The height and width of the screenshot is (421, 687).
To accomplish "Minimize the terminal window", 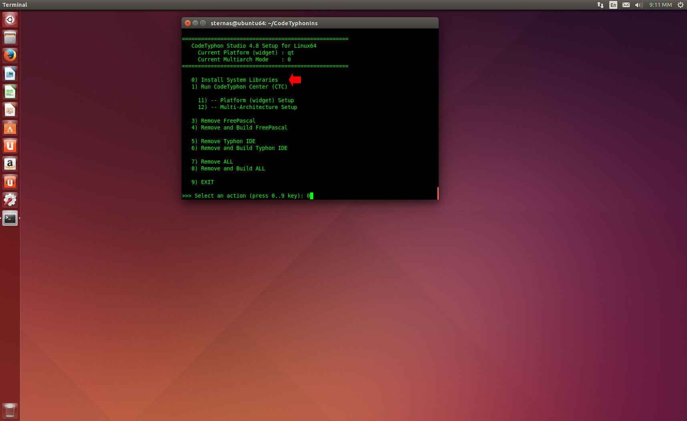I will pos(195,23).
